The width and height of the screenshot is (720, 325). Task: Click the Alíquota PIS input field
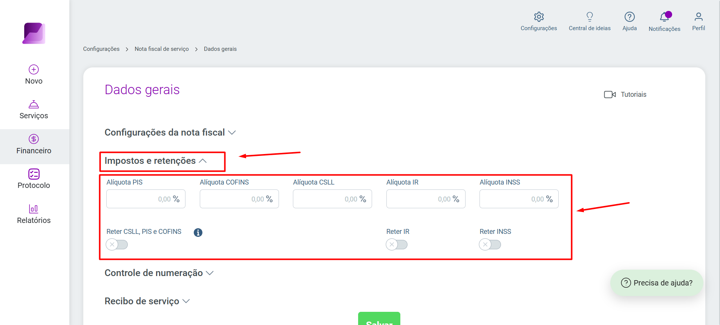(146, 199)
